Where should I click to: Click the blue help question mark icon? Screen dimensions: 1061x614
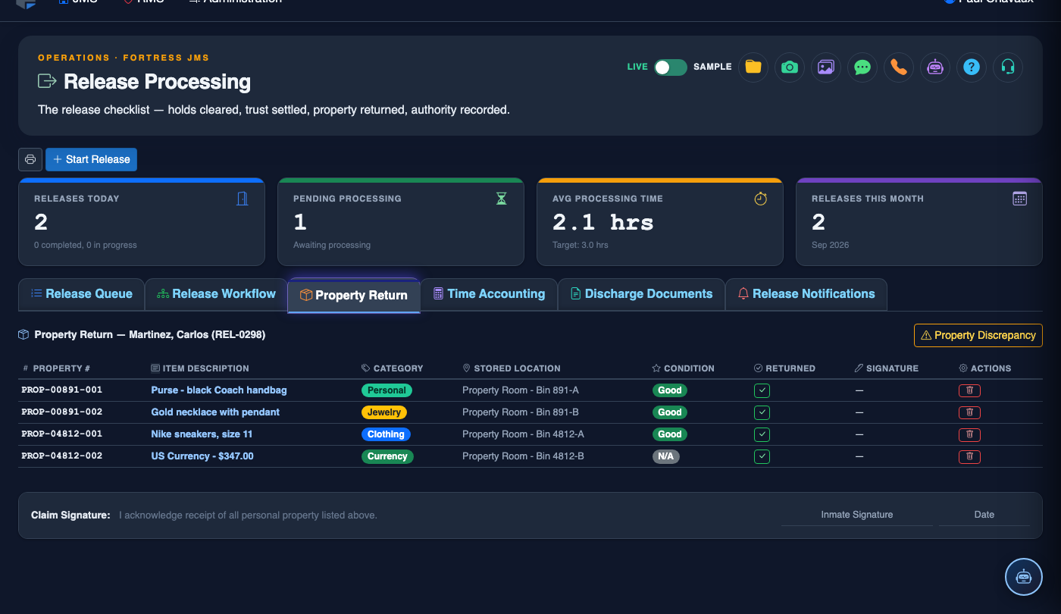point(971,67)
